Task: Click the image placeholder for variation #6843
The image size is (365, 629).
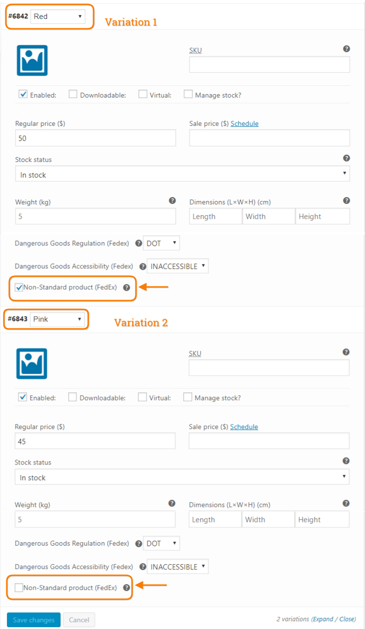Action: (x=32, y=364)
